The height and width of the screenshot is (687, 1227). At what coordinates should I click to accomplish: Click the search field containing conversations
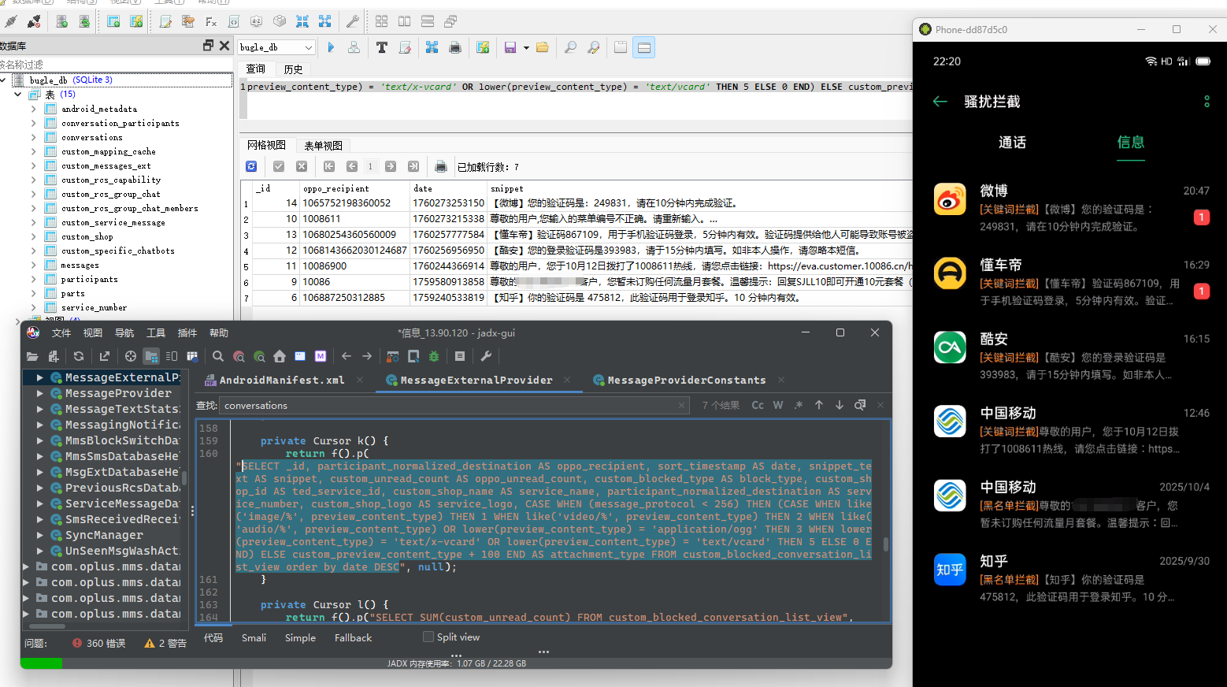click(x=449, y=406)
